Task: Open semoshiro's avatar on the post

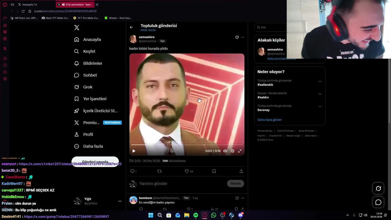Action: (x=133, y=39)
